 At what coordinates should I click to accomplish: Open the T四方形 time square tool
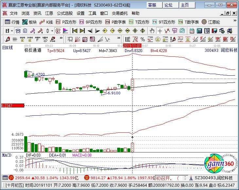(x=139, y=22)
